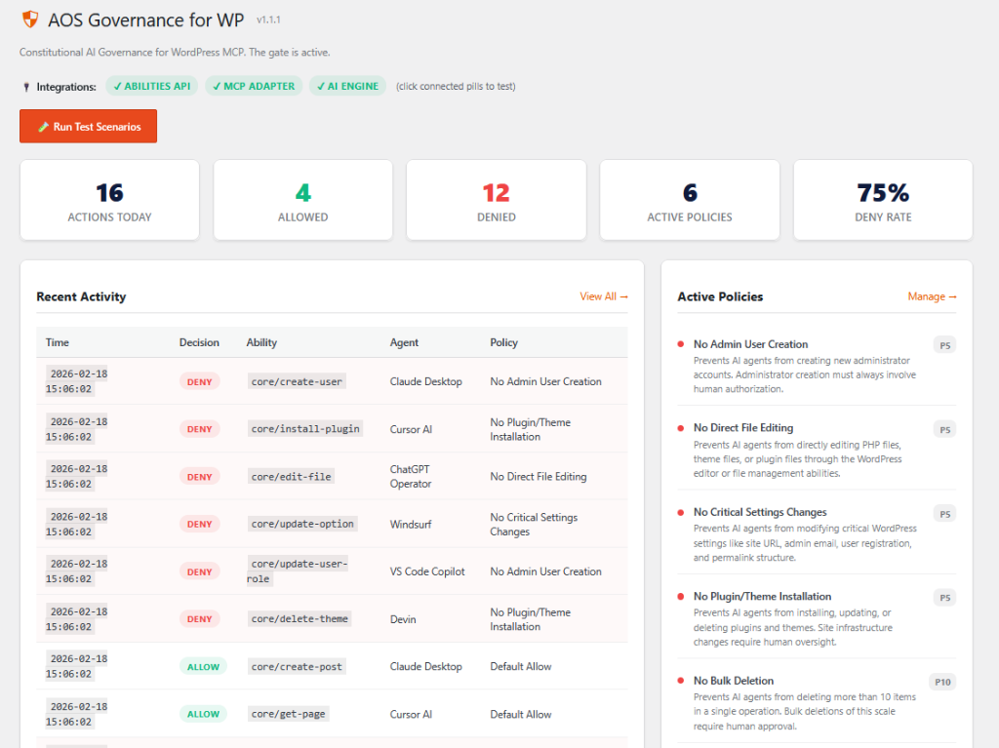
Task: Open the View All link in Recent Activity
Action: [604, 296]
